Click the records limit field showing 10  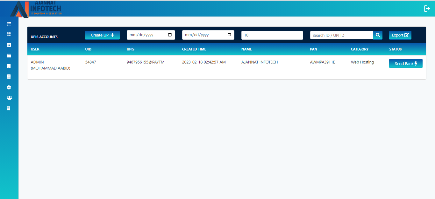272,35
